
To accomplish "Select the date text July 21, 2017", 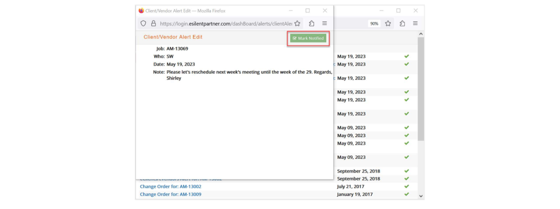I will tap(351, 187).
